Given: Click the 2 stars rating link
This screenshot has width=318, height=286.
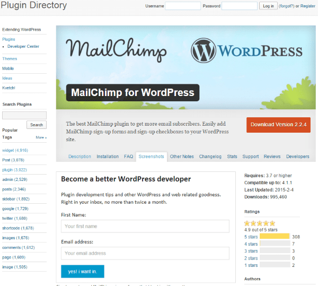Looking at the screenshot, I should [x=251, y=258].
